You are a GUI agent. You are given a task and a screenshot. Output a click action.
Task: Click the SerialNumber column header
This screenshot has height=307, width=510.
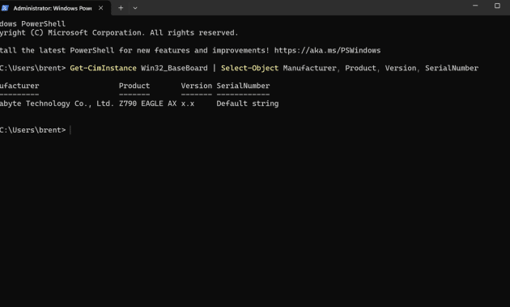coord(243,86)
